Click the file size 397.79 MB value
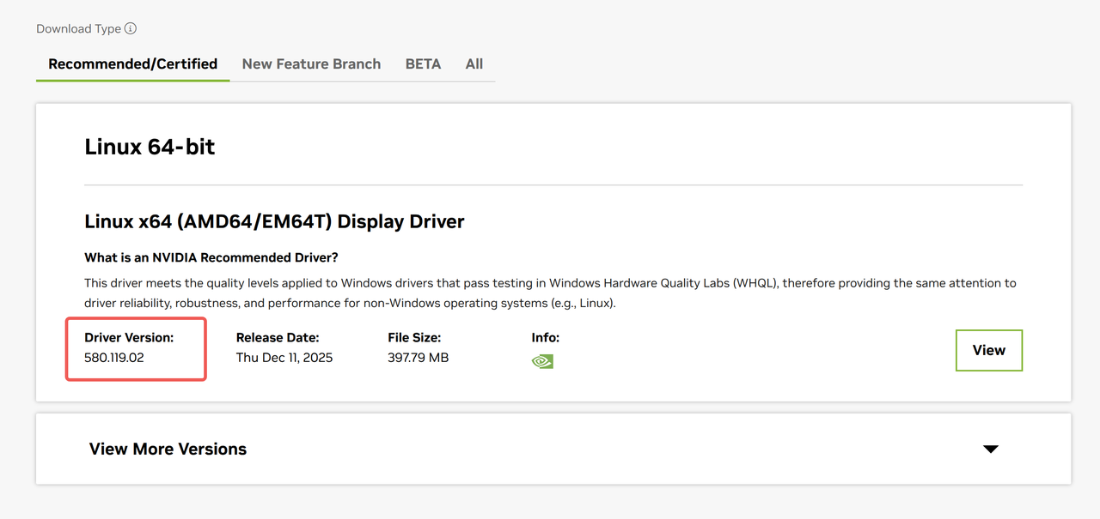Screen dimensions: 1100x519 419,357
